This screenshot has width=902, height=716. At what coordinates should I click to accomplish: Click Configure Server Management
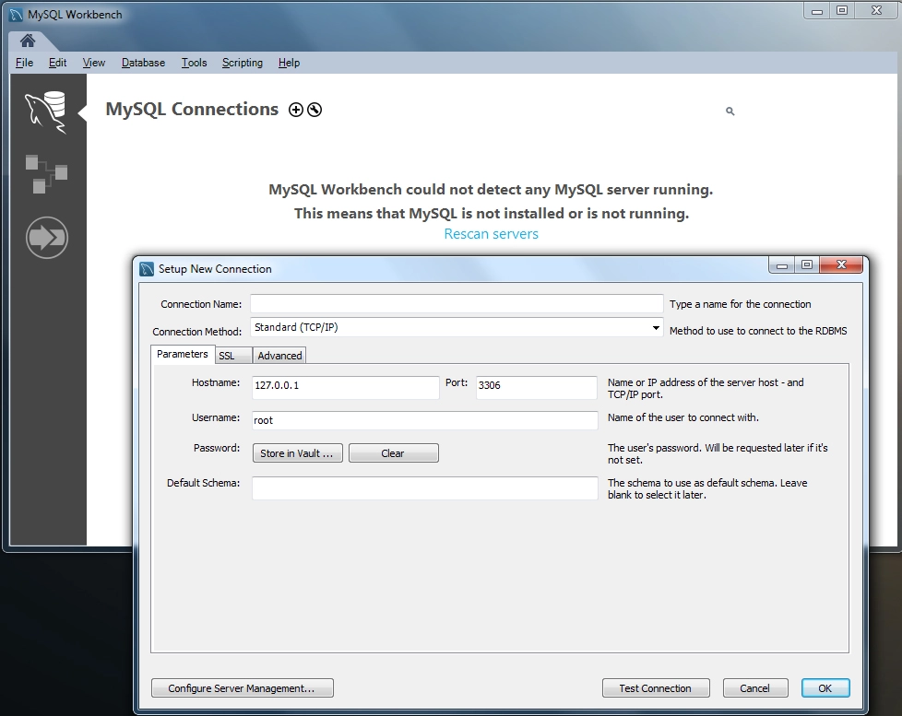click(x=242, y=687)
